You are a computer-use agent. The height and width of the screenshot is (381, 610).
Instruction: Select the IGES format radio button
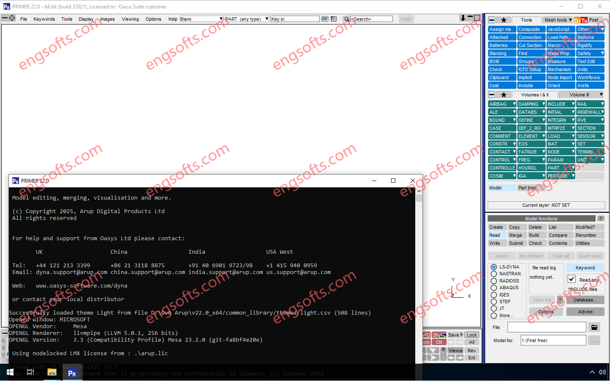[x=494, y=295]
